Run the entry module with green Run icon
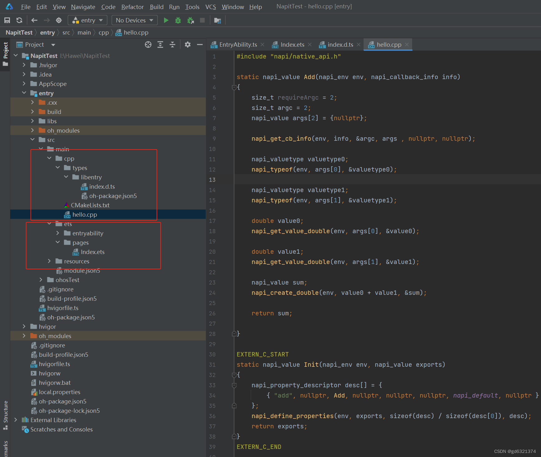This screenshot has height=457, width=541. (166, 20)
